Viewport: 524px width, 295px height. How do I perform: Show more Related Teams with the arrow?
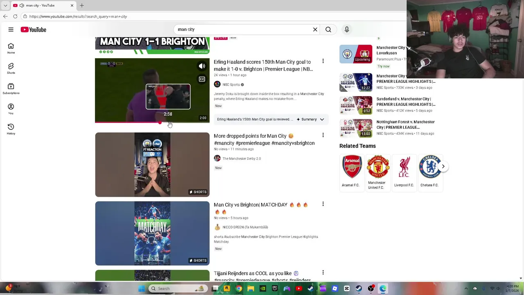[x=443, y=166]
